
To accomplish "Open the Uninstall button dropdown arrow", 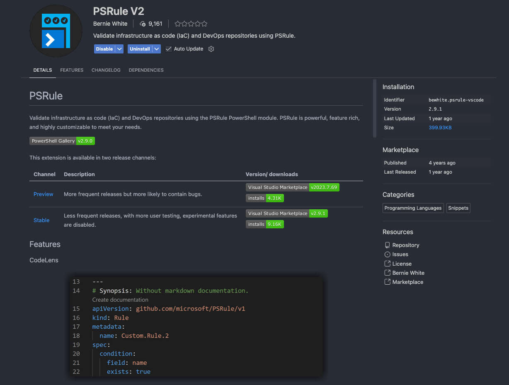I will click(156, 49).
